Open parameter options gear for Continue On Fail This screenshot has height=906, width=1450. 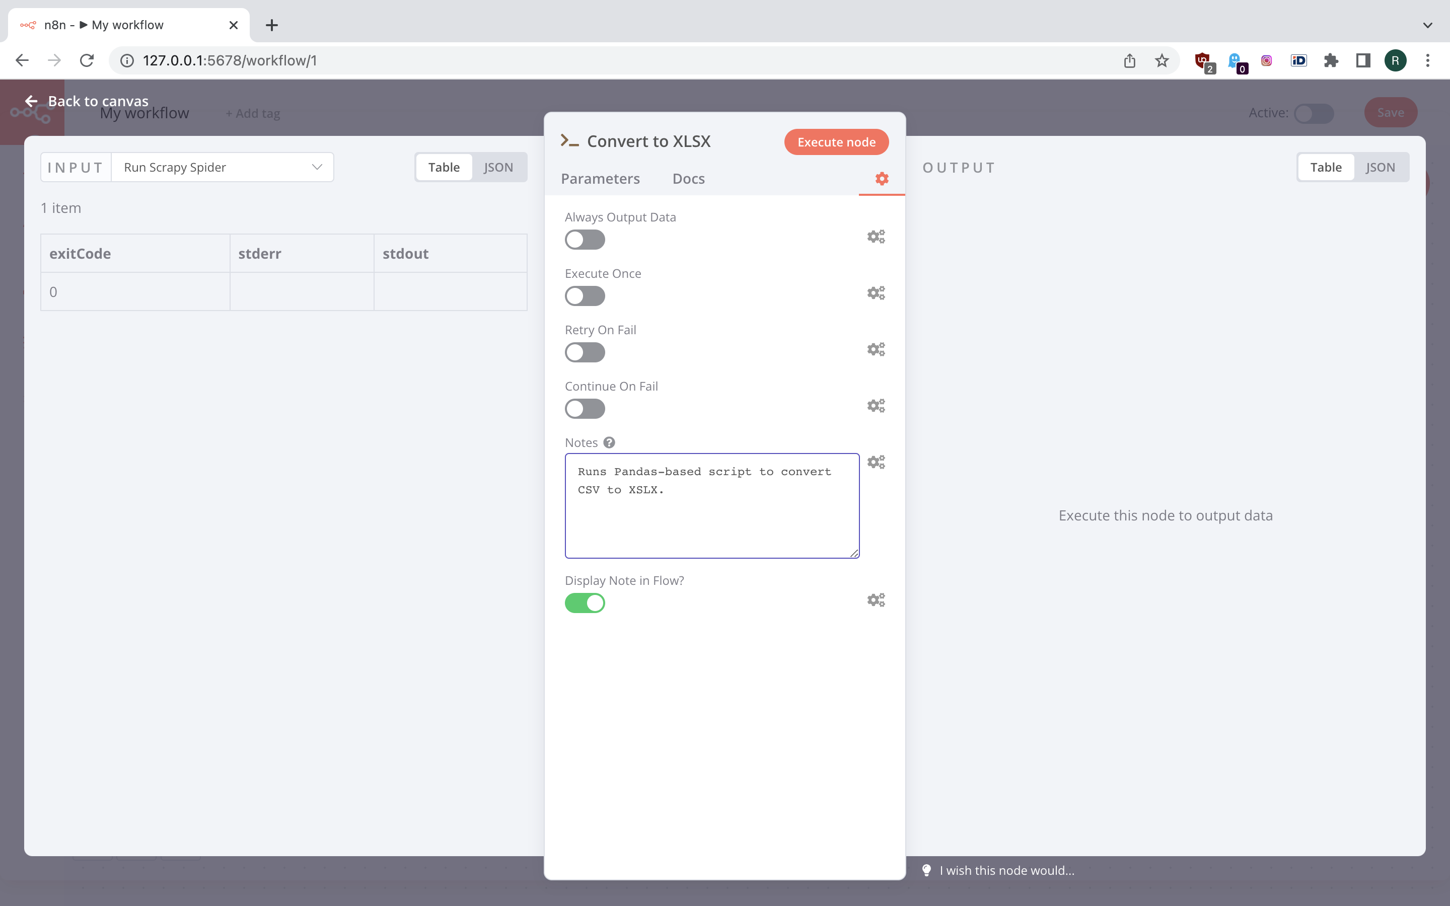point(876,406)
